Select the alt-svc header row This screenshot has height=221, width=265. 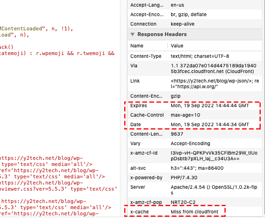click(x=195, y=168)
